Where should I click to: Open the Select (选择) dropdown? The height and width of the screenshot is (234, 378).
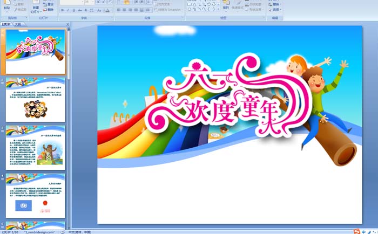coord(275,10)
